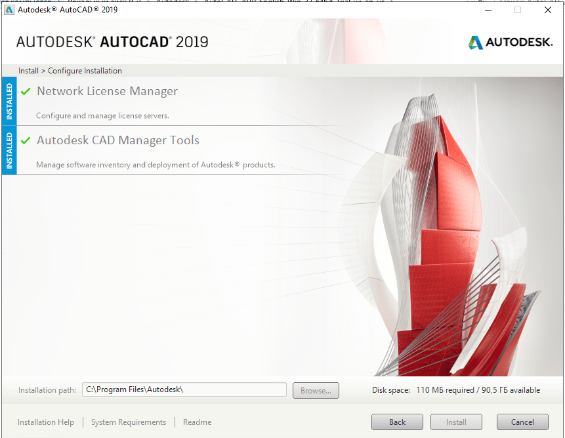Click the Install button

[x=456, y=422]
